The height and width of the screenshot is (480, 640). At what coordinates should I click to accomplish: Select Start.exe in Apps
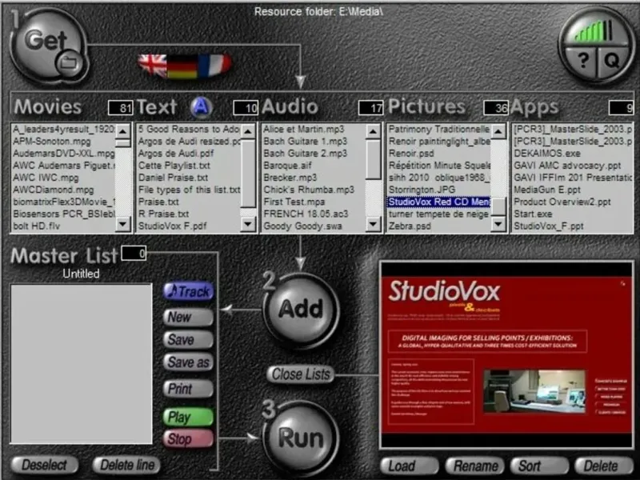[x=533, y=214]
